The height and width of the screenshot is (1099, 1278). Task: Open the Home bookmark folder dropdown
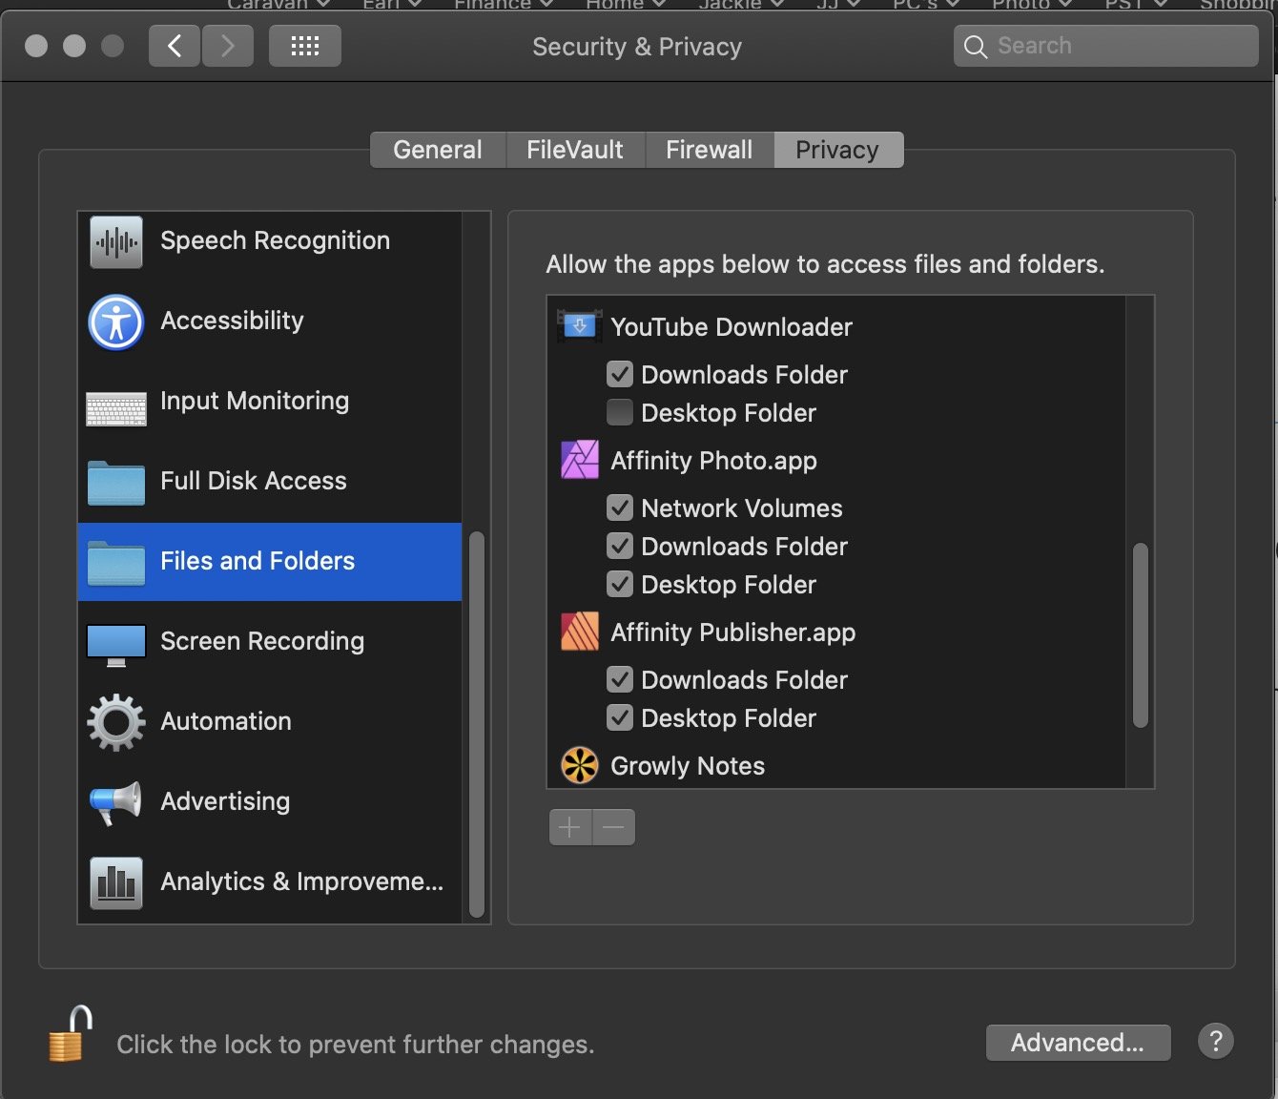pos(626,5)
